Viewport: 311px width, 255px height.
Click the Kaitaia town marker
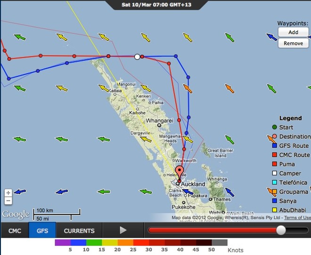(115, 95)
